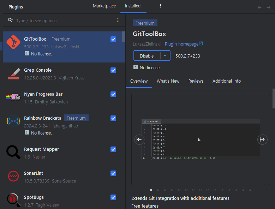This screenshot has width=275, height=209.
Task: Click the Rainbow Brackets plugin icon
Action: pyautogui.click(x=13, y=121)
